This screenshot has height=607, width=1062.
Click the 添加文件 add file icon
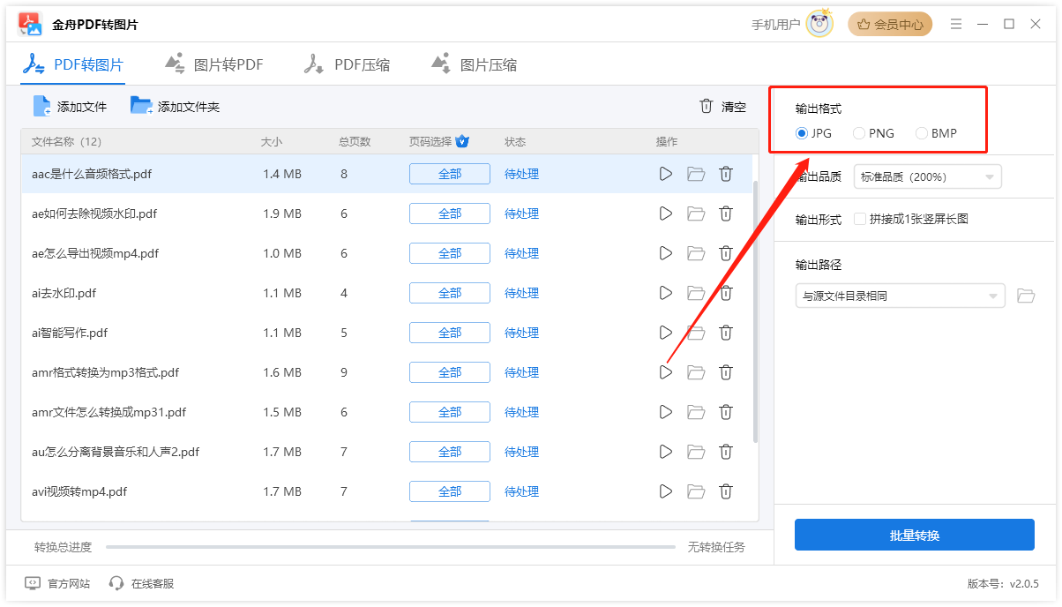click(41, 105)
